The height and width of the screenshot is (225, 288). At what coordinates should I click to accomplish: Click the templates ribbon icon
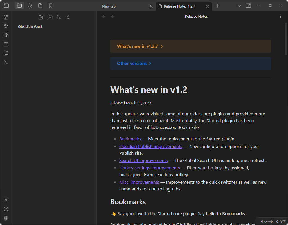6,53
